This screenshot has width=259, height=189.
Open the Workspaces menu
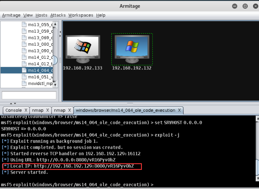coord(81,15)
